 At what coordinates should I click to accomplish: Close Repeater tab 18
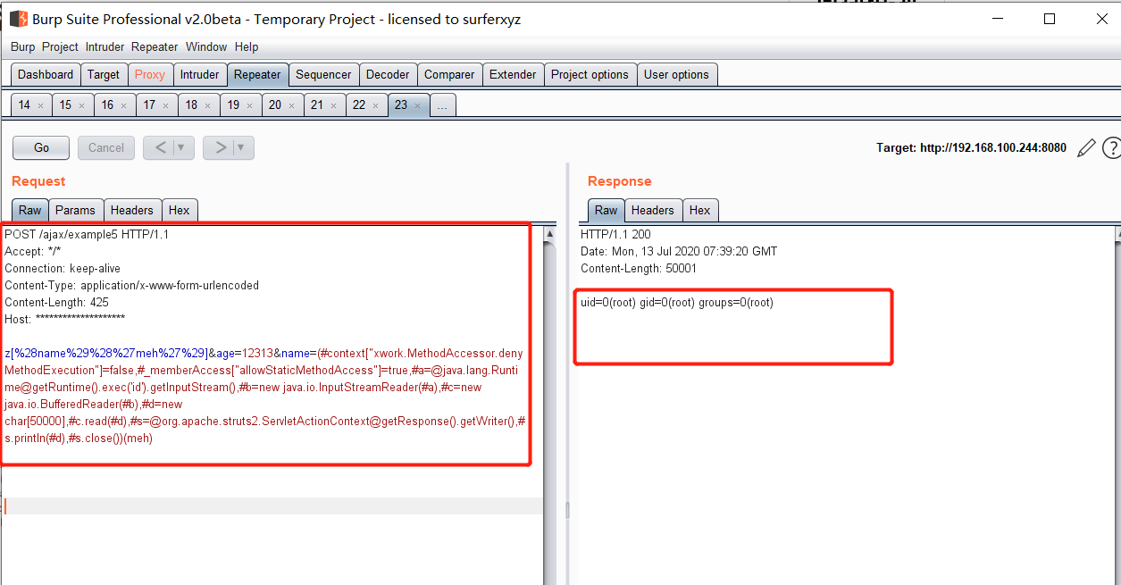tap(208, 105)
